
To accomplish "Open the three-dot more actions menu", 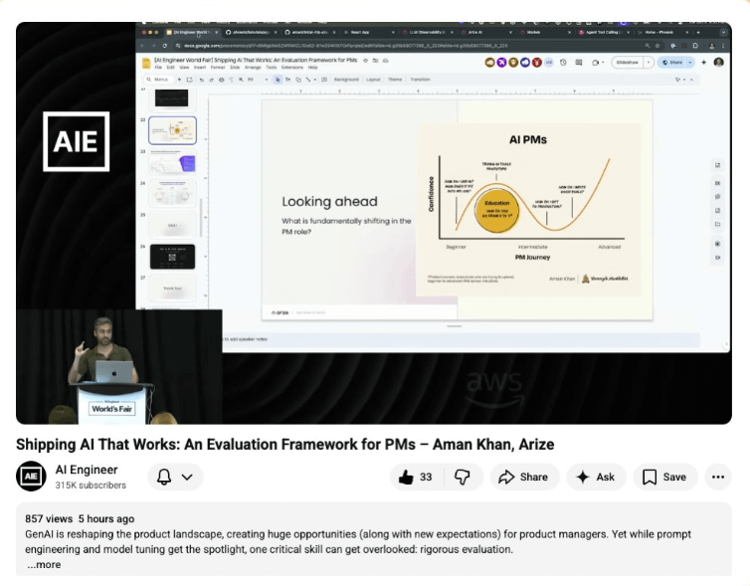I will point(717,477).
